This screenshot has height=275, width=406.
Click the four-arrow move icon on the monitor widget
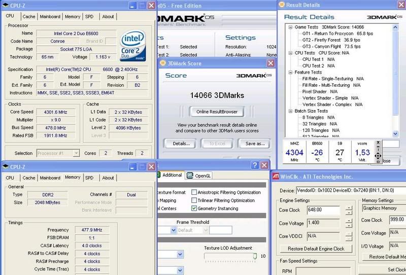click(378, 156)
